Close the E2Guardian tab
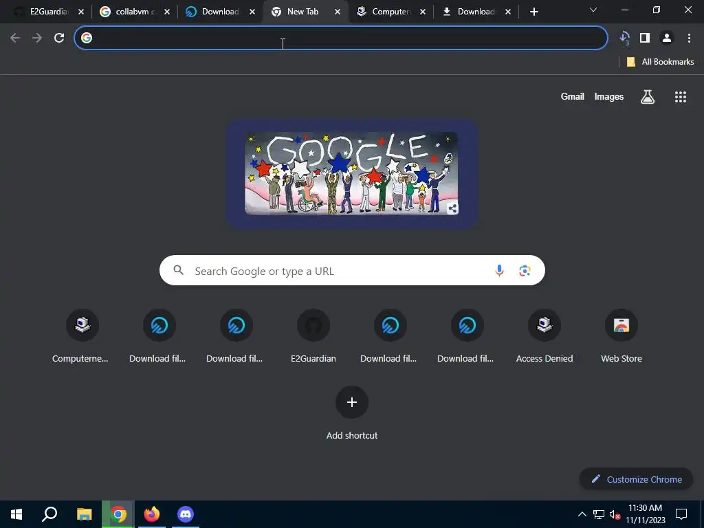This screenshot has width=704, height=528. (81, 12)
